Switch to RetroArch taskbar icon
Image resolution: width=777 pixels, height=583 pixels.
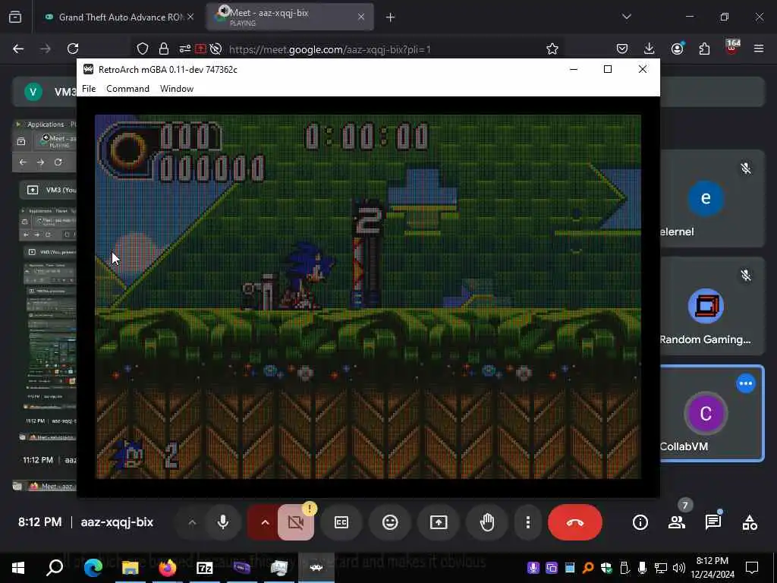(x=316, y=568)
